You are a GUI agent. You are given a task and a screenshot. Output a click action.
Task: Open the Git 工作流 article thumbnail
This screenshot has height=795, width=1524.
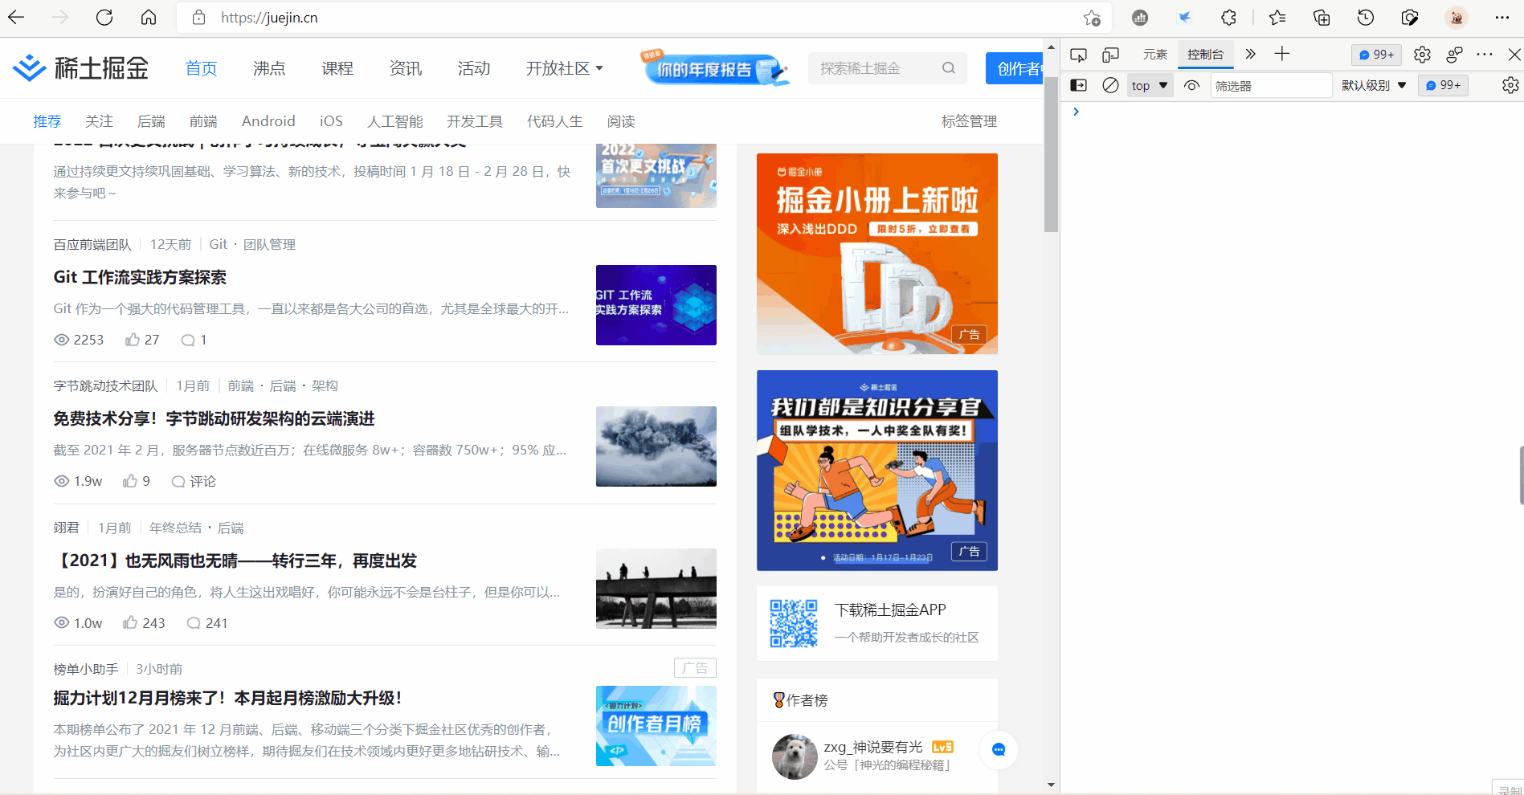pos(656,305)
